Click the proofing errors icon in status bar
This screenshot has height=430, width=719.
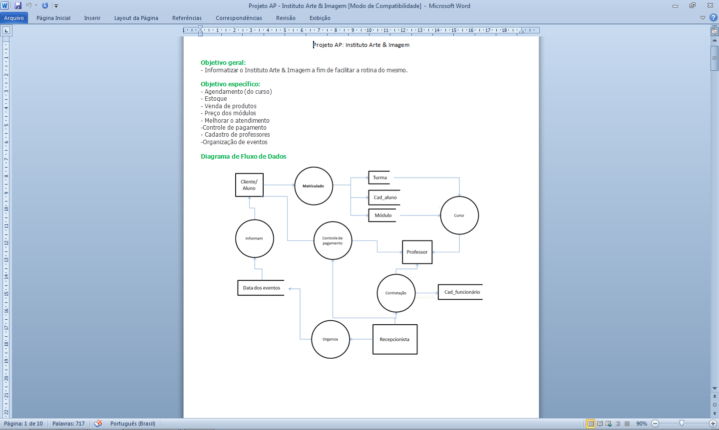tap(98, 424)
